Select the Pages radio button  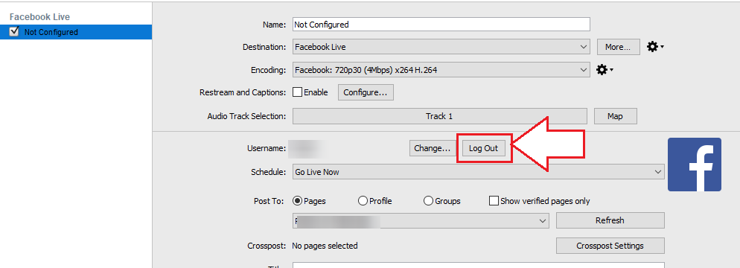coord(297,201)
